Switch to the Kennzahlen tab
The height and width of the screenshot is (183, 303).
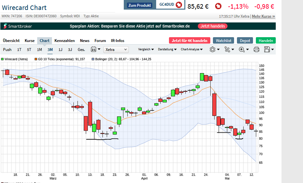64,41
